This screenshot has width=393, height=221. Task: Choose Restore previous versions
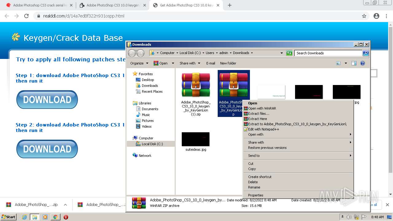pos(267,148)
